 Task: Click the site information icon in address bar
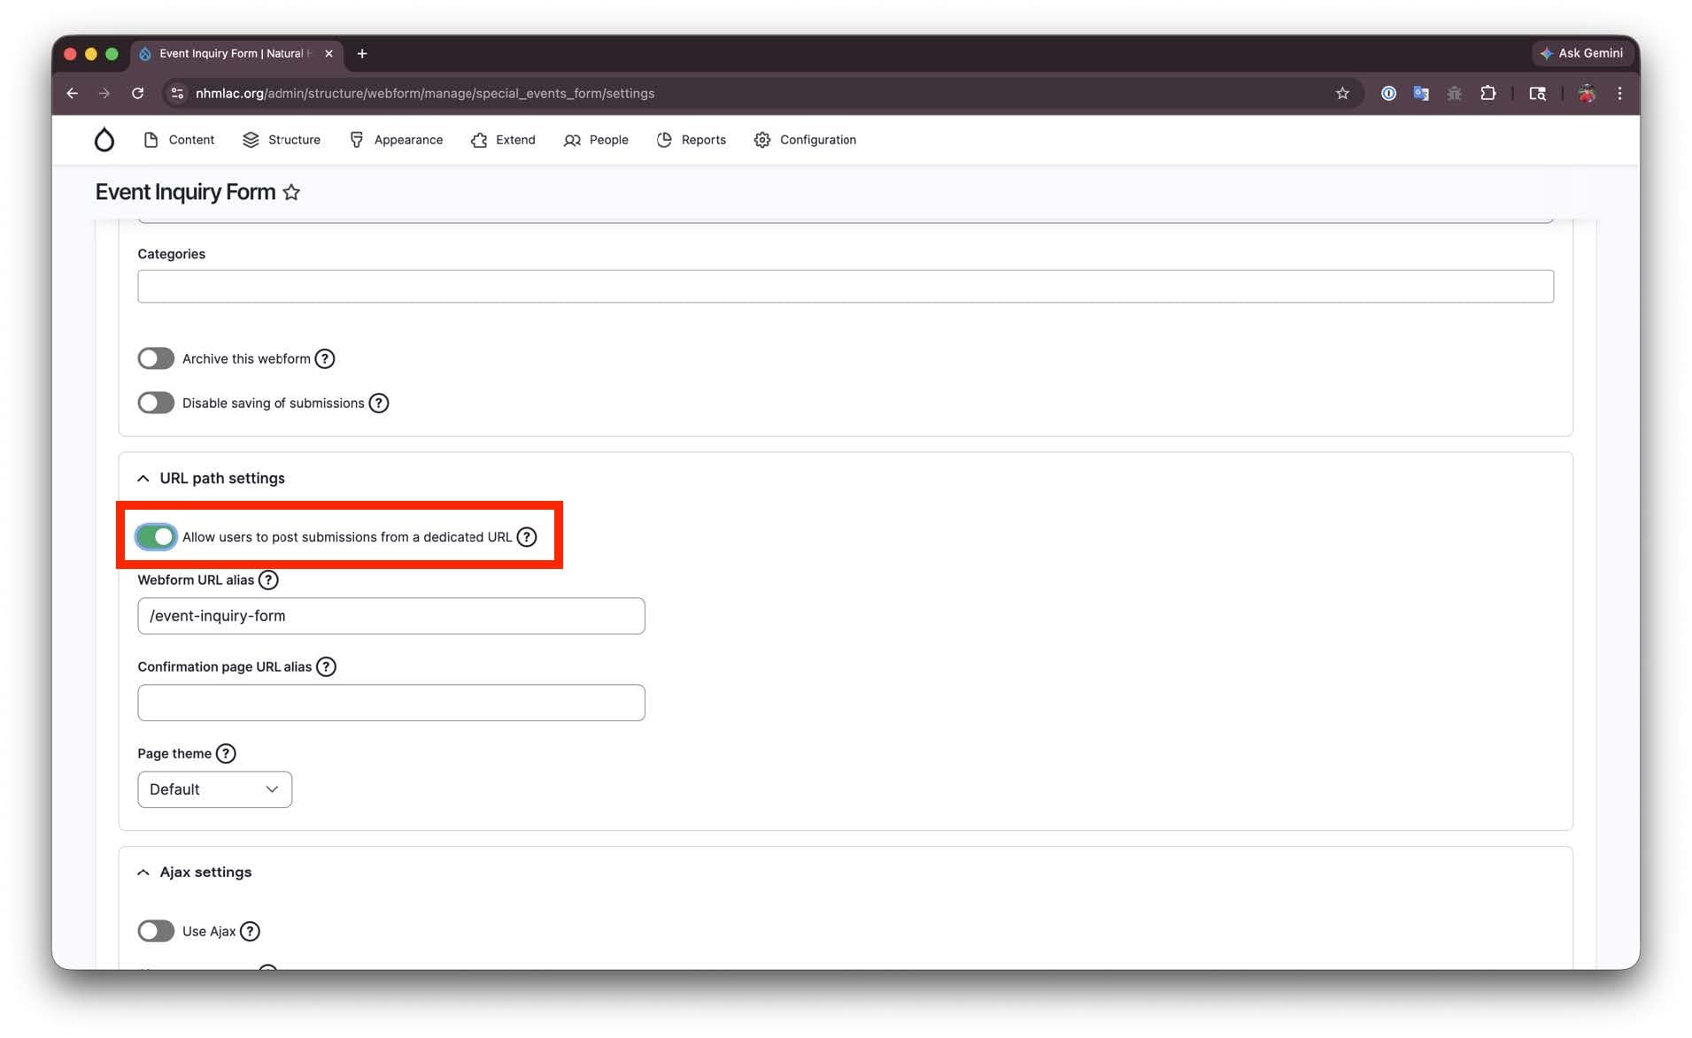coord(177,93)
